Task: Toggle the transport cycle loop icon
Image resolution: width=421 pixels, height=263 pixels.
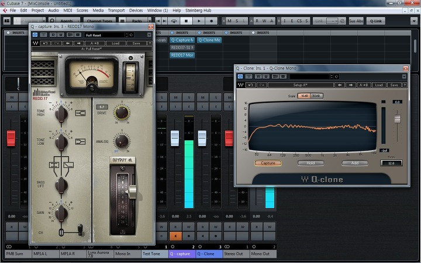Action: 174,20
